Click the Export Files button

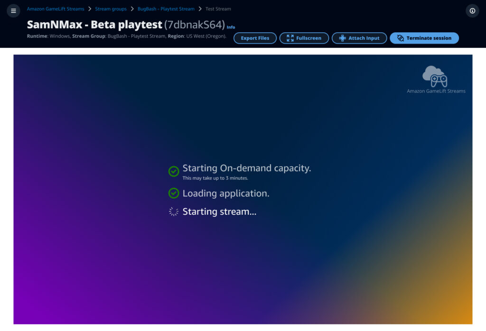255,38
